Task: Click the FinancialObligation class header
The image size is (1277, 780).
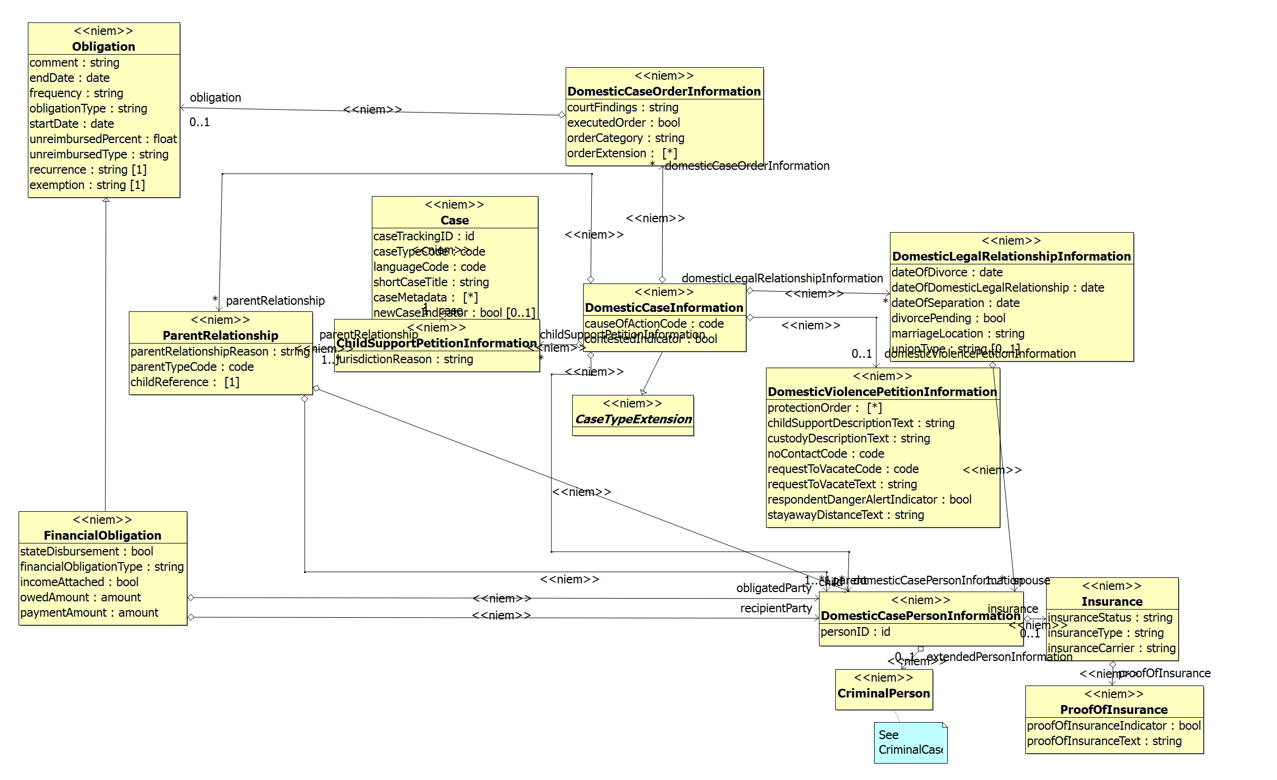Action: coord(103,535)
